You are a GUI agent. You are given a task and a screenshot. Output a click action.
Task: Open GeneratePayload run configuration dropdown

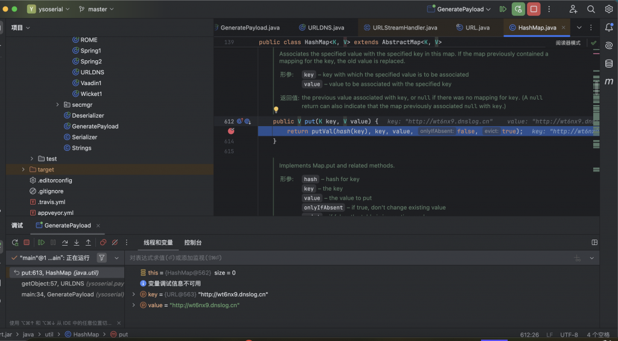point(459,9)
